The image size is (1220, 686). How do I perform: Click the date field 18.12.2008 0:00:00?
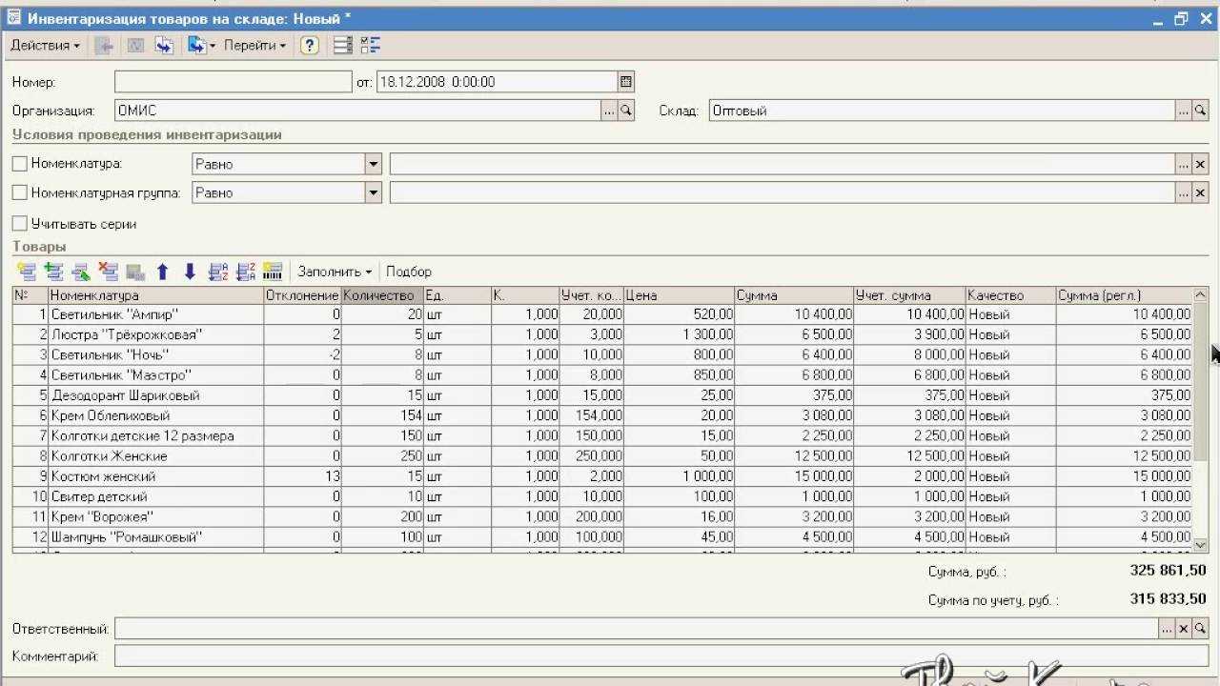point(497,82)
